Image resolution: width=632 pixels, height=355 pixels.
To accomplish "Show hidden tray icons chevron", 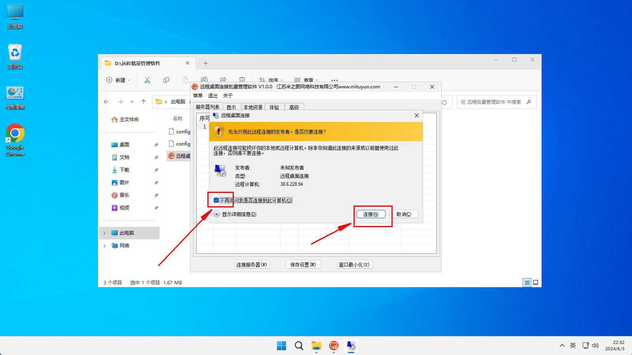I will [x=562, y=346].
